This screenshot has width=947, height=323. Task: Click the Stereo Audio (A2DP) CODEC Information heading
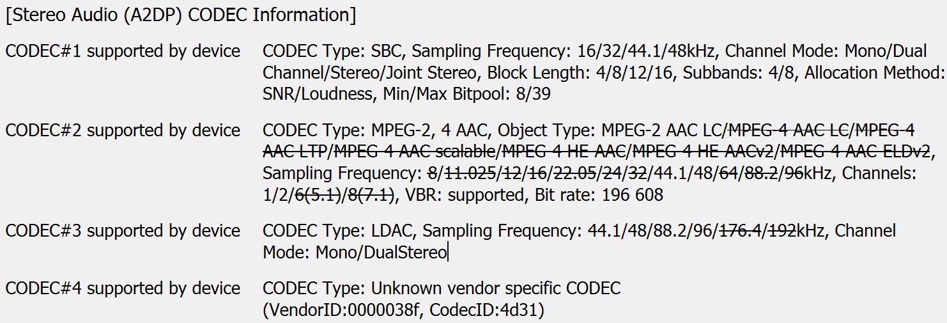pos(181,15)
